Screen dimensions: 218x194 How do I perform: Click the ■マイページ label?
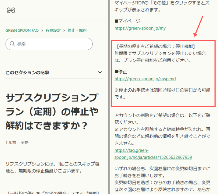coord(127,21)
